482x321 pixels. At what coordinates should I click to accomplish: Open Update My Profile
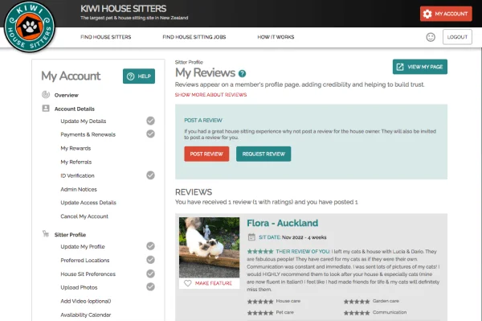(x=83, y=246)
